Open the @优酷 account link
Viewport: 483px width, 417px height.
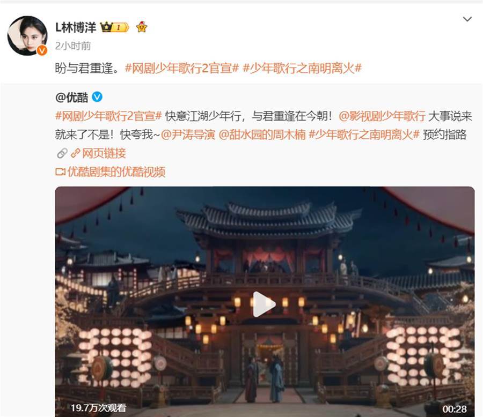coord(72,97)
